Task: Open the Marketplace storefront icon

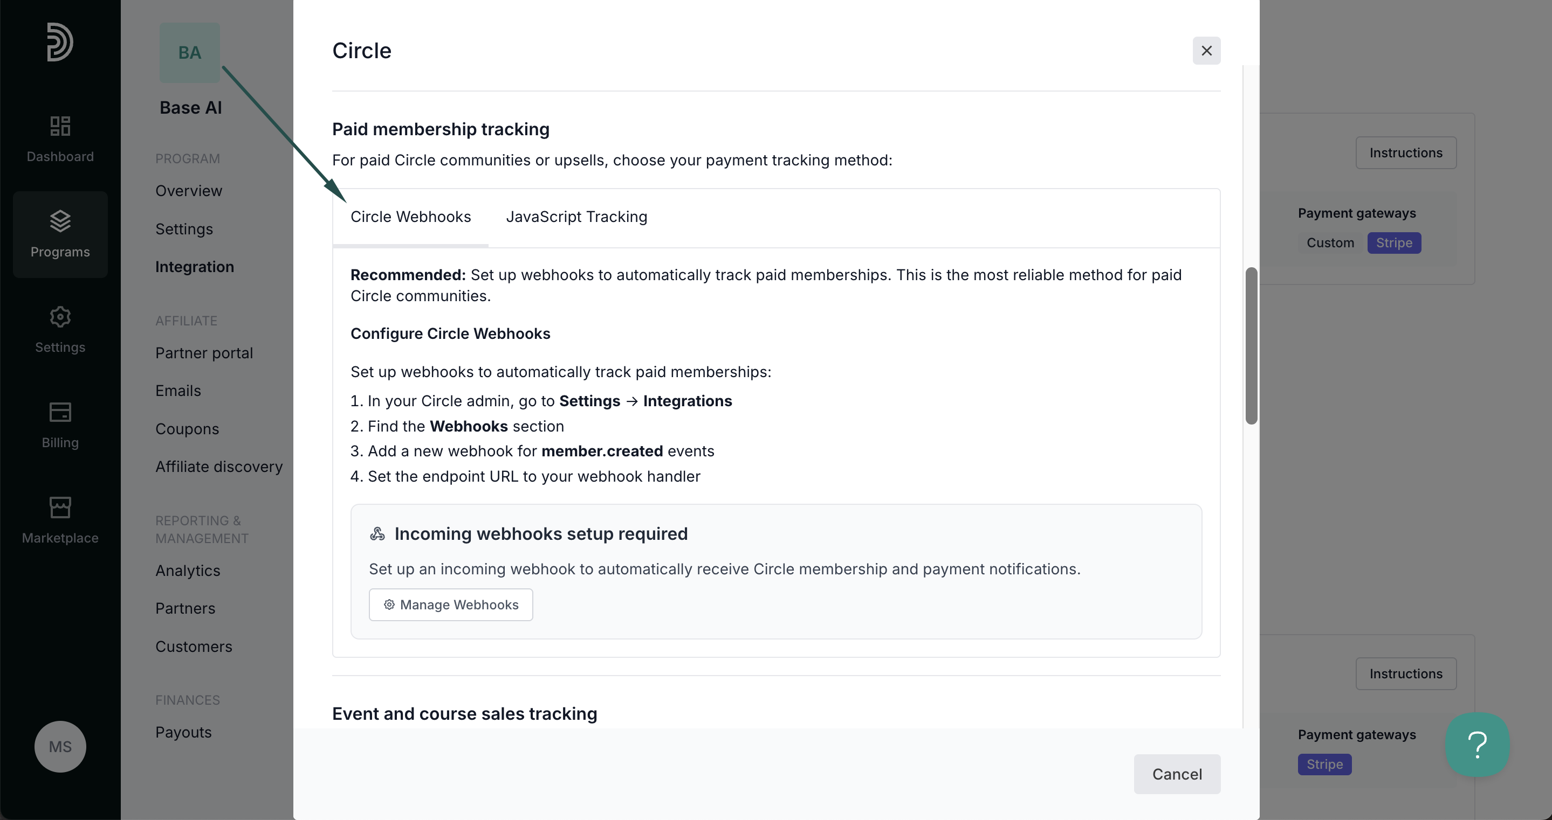Action: [60, 508]
